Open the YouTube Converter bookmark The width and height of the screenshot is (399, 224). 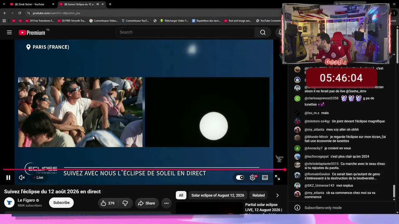click(269, 21)
